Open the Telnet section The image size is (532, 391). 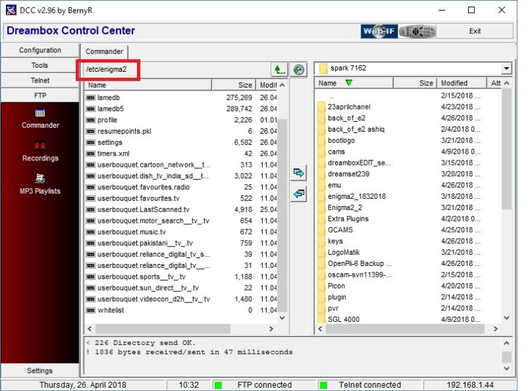pyautogui.click(x=40, y=80)
